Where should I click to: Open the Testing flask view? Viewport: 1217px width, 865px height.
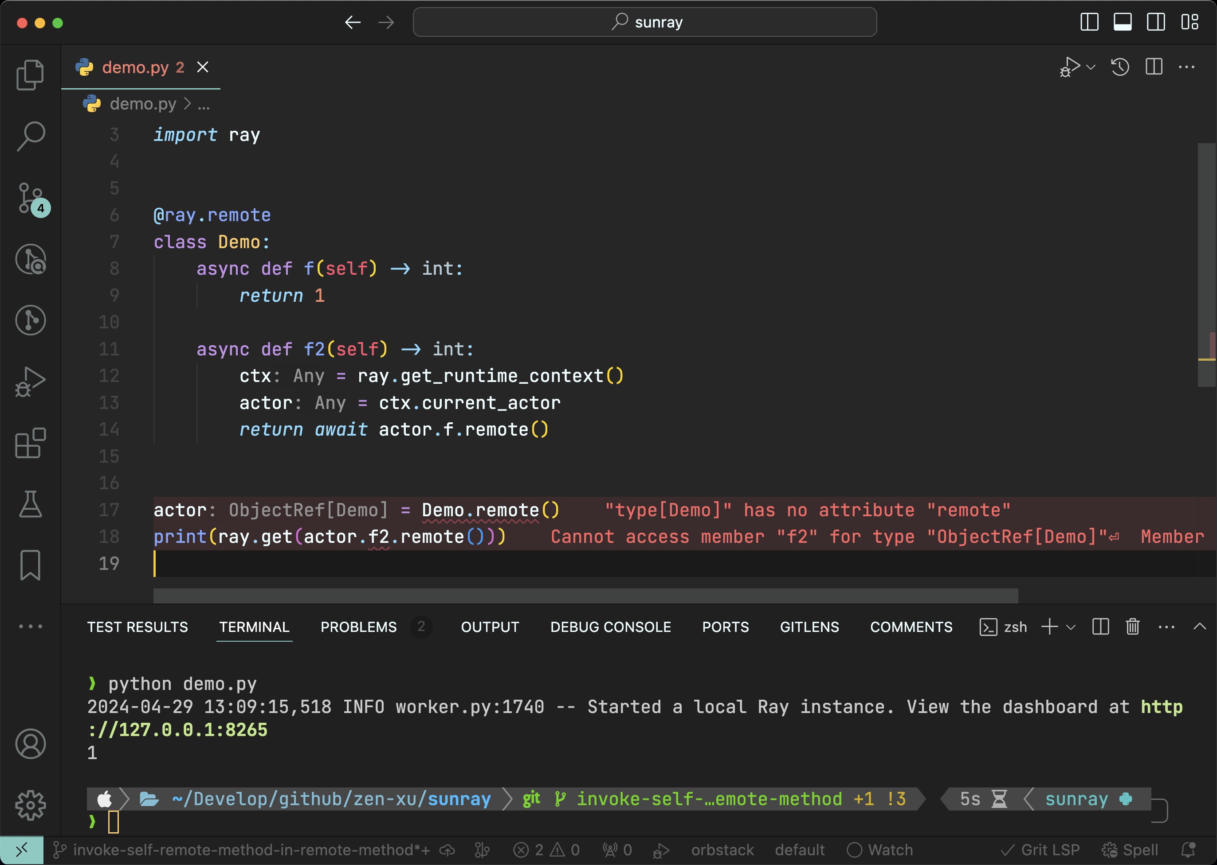pos(30,504)
